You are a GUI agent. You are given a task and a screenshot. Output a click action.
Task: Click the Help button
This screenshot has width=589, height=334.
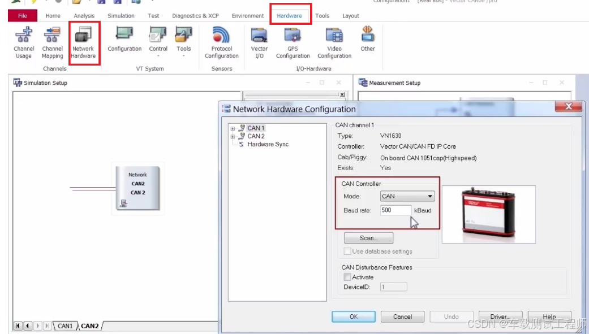tap(549, 316)
